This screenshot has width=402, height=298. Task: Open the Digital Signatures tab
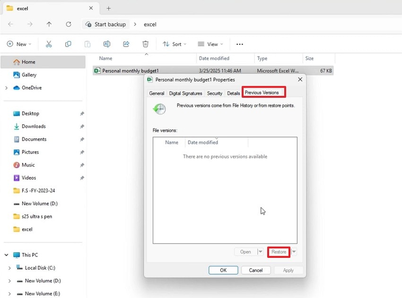(x=185, y=93)
